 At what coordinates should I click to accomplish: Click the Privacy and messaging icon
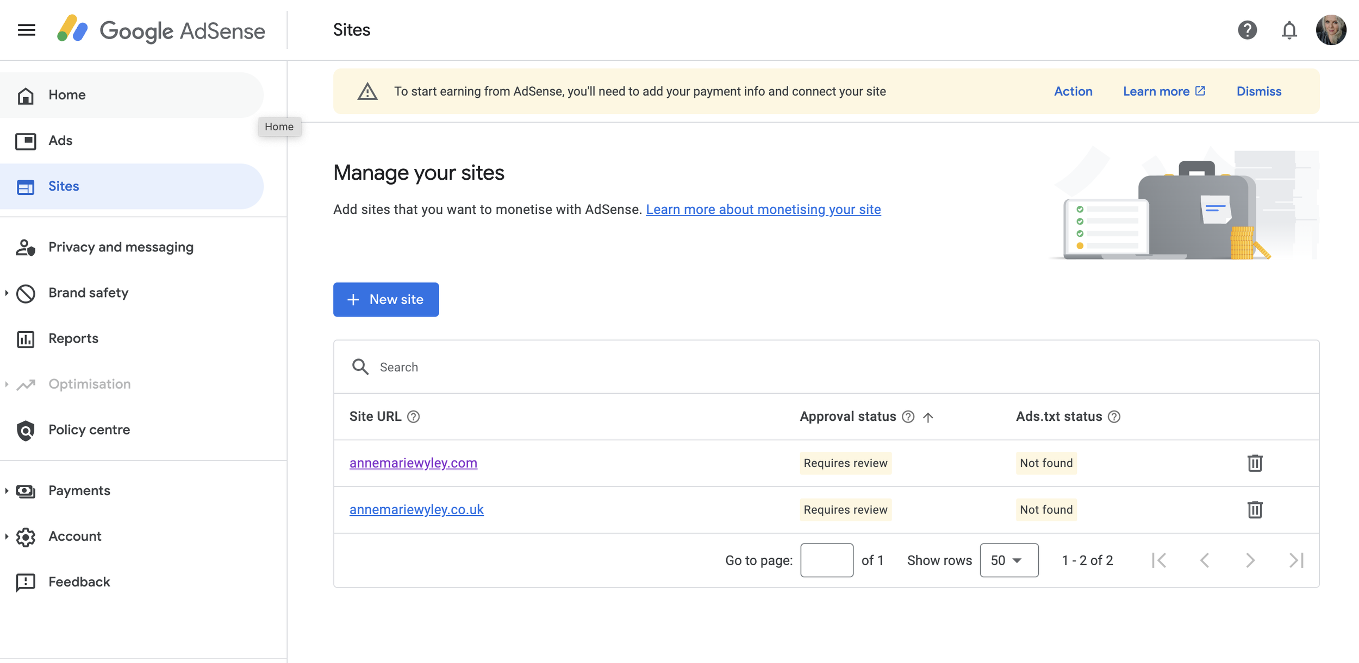[x=26, y=248]
